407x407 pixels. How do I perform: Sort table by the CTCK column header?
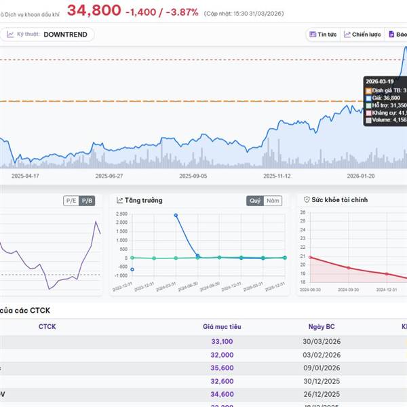pyautogui.click(x=47, y=326)
